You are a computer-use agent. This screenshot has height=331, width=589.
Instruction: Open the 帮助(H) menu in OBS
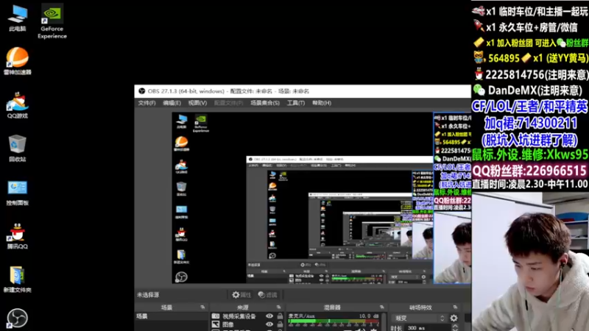pos(322,103)
